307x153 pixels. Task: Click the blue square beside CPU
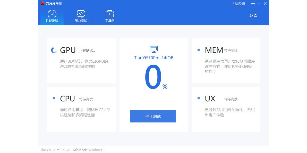(x=54, y=98)
